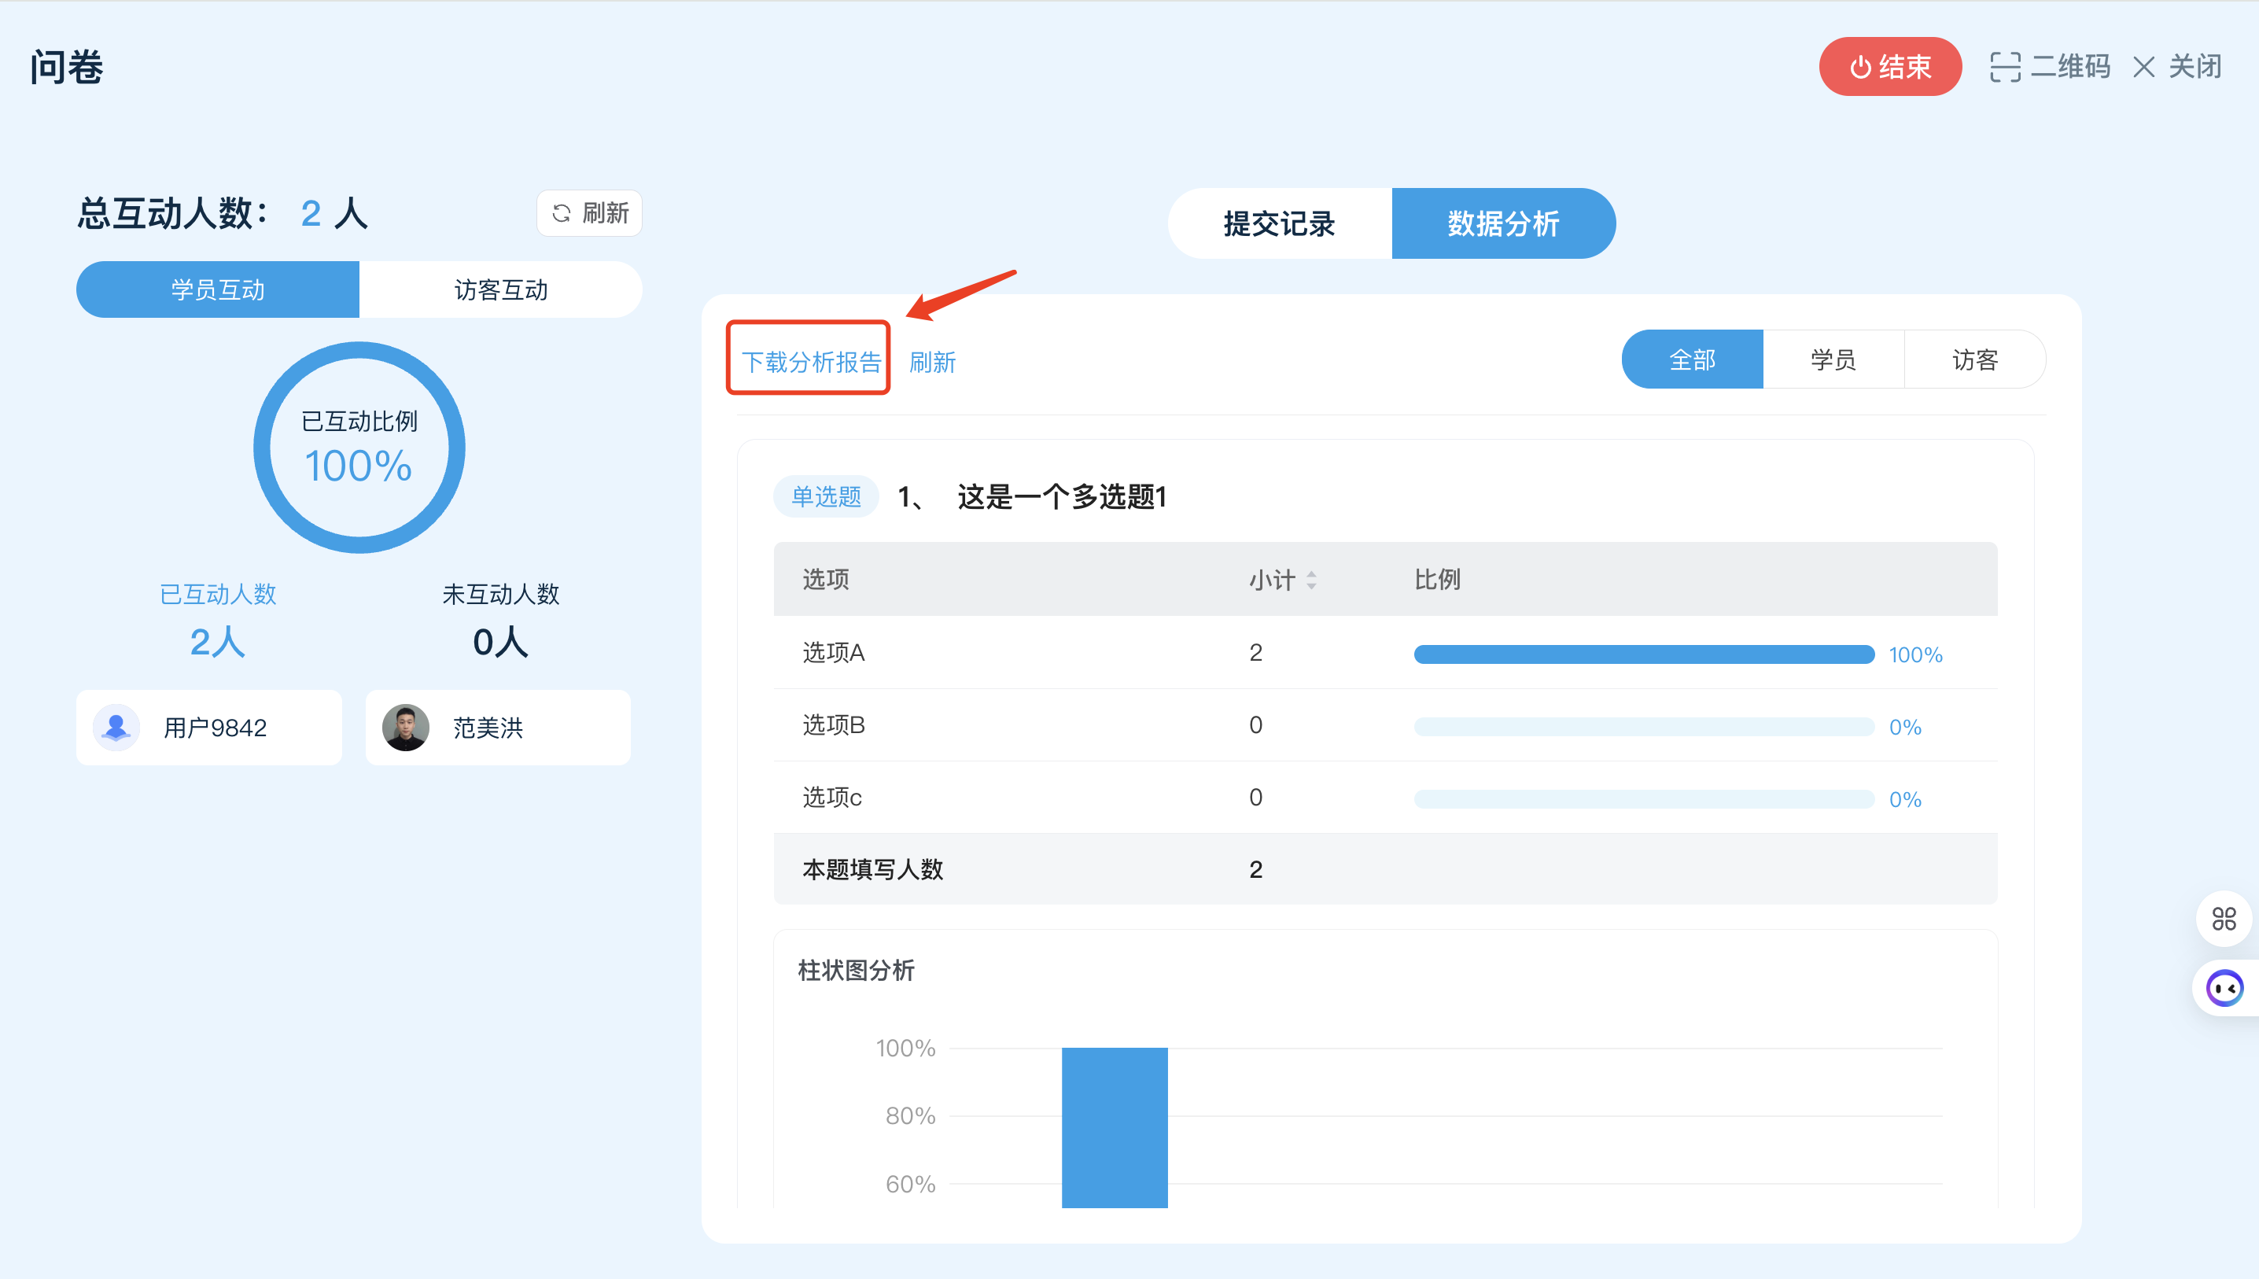Click the 刷新 link beside download report
Screen dimensions: 2259x1279
(x=932, y=362)
